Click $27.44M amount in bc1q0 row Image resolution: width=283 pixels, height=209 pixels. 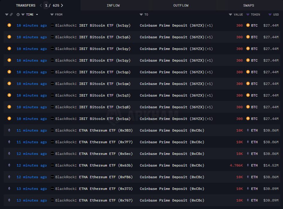tap(271, 107)
